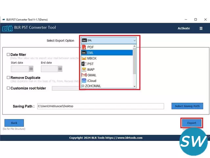
Task: Click the Zohomail icon in list
Action: click(84, 86)
